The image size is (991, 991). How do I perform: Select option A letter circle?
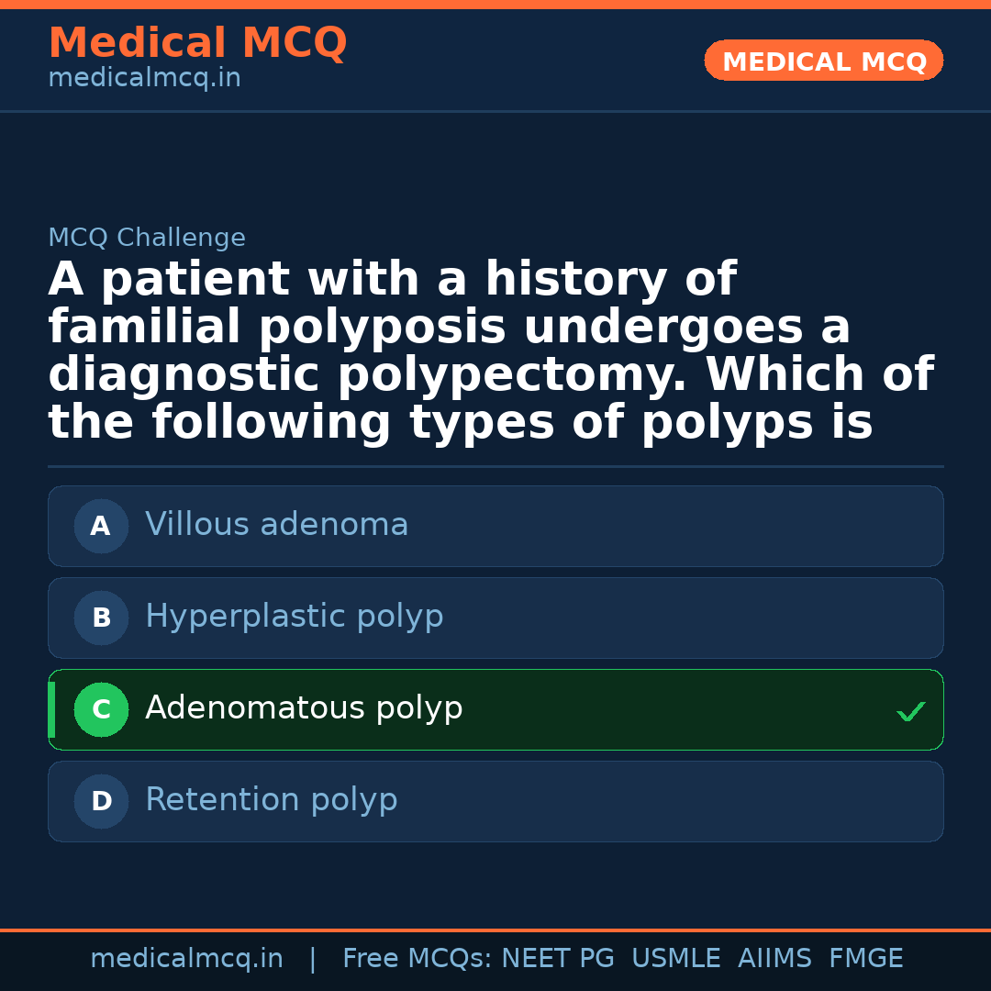click(x=101, y=527)
